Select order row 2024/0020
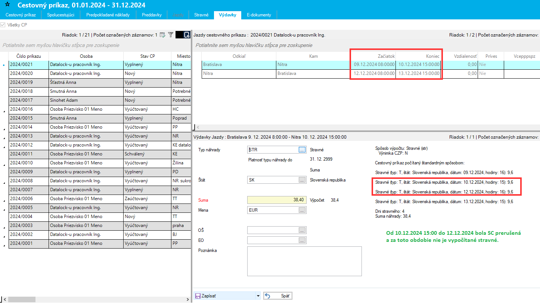Screen dimensions: 540x303 (x=100, y=73)
